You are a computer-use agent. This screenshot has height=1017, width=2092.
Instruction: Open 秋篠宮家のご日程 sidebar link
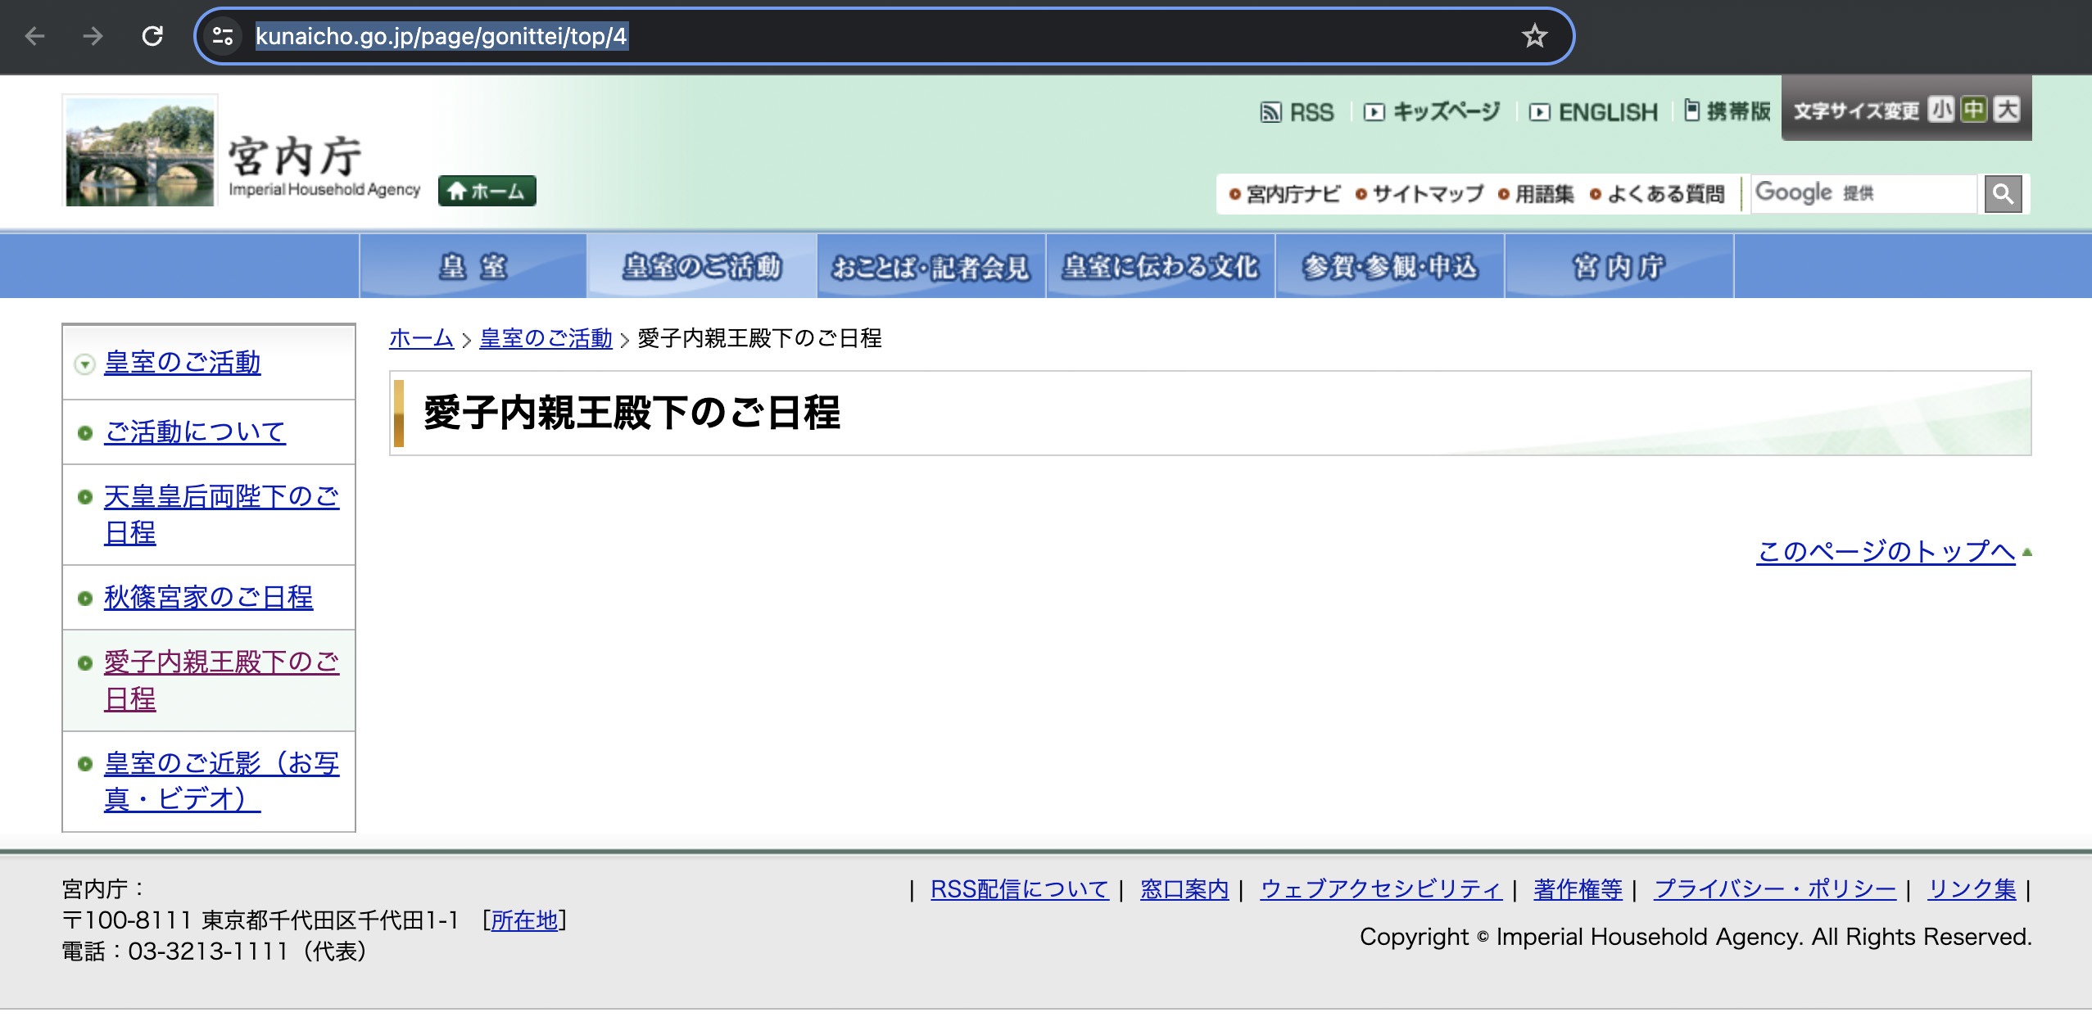coord(208,597)
